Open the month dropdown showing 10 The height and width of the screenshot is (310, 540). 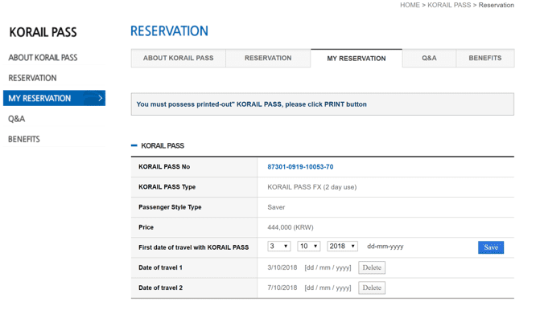point(309,246)
